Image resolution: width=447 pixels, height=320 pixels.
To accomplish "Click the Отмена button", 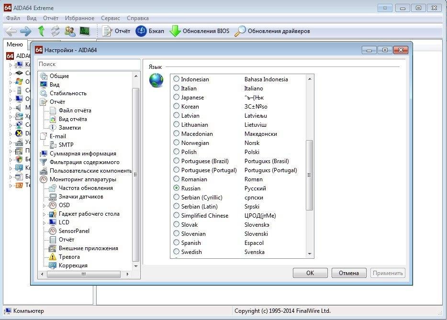I will (x=348, y=273).
